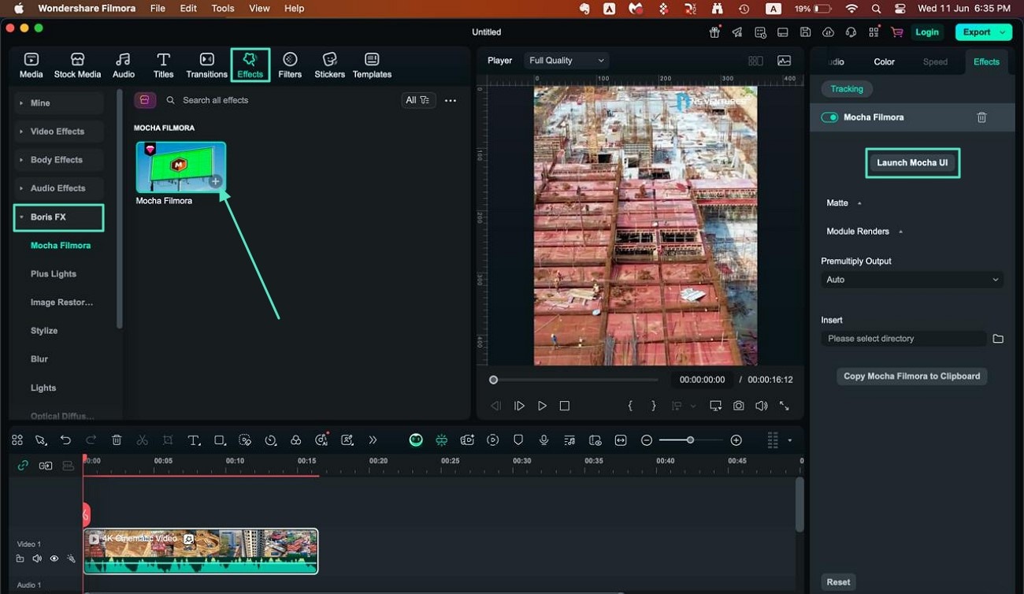Click the undo arrow in timeline toolbar

[66, 440]
